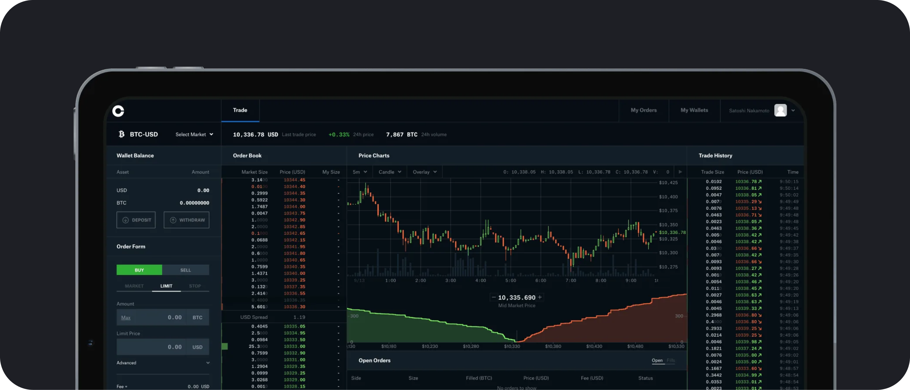Open the Select Market dropdown

point(194,135)
